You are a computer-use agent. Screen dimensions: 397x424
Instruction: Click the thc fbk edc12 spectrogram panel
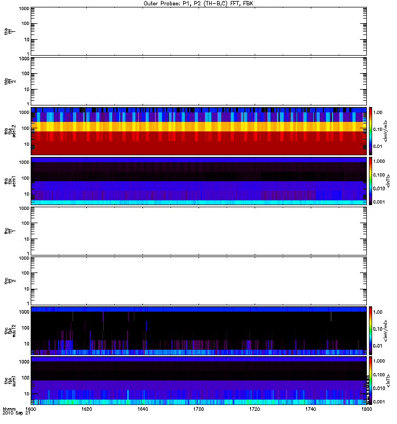click(199, 331)
